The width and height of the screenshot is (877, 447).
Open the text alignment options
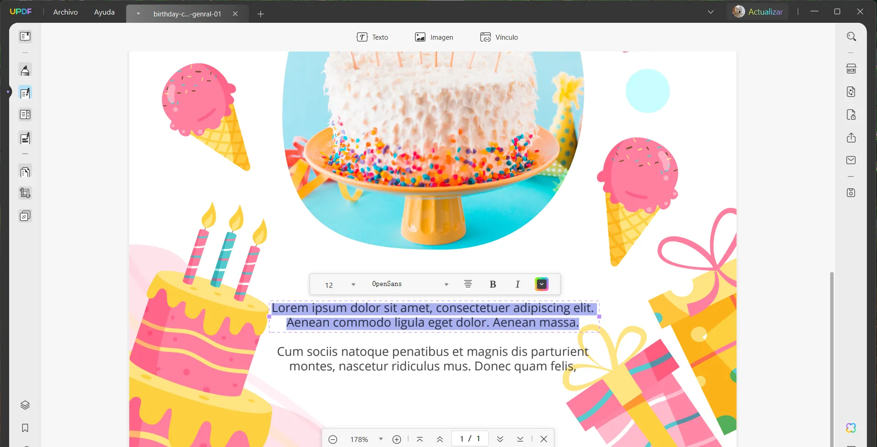point(468,284)
